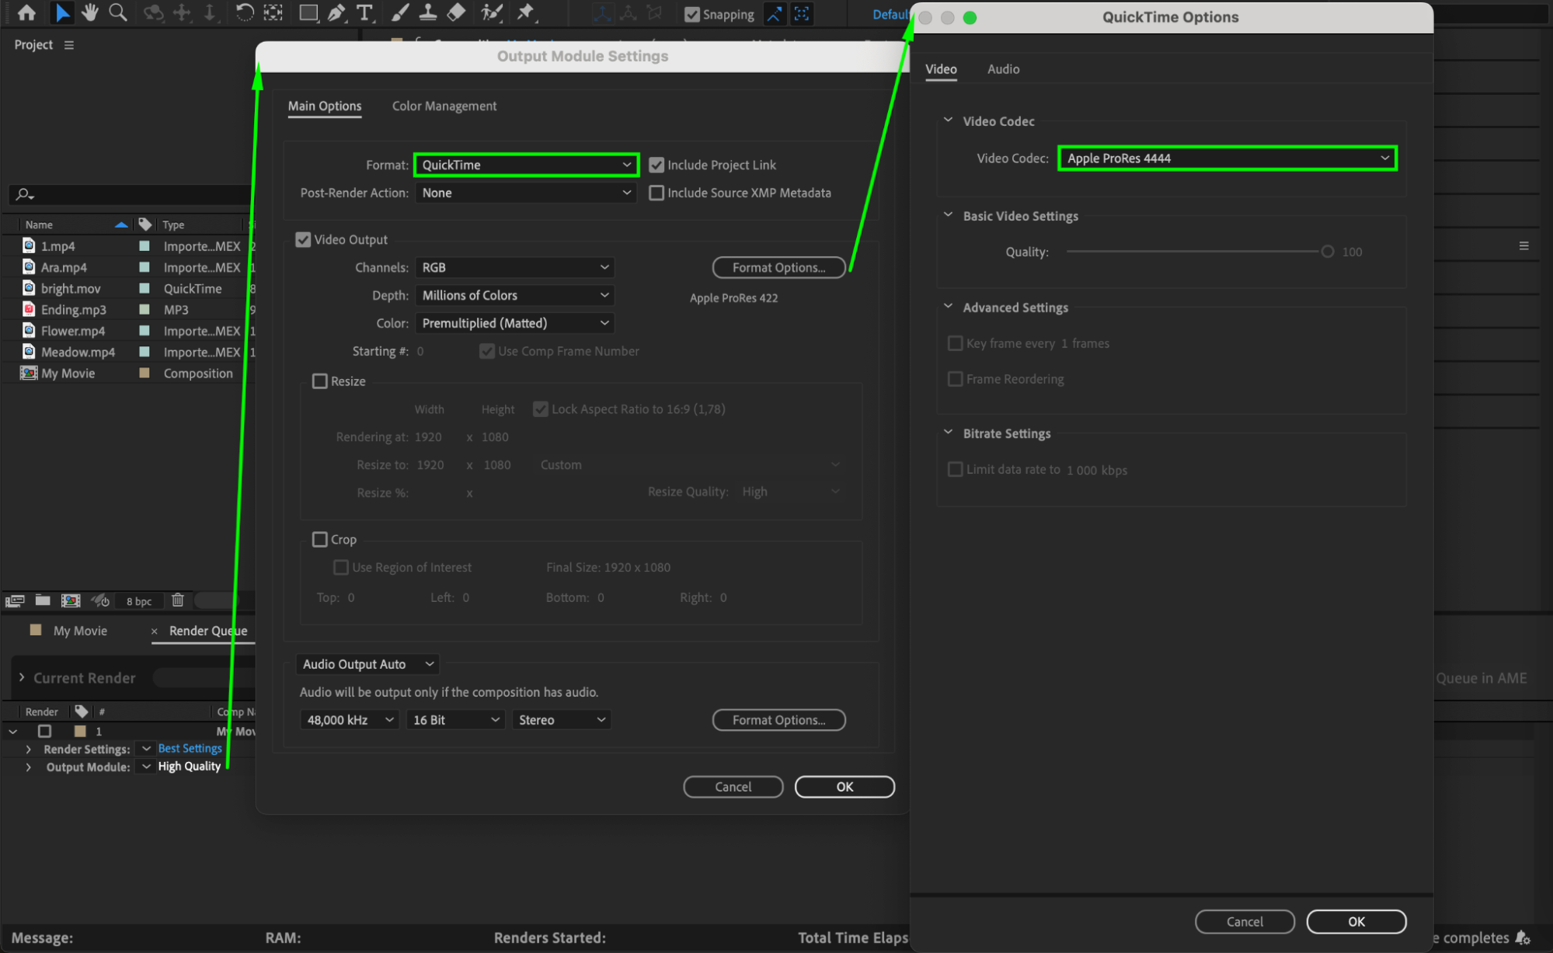Screen dimensions: 1553x953
Task: Uncheck Include Project Link
Action: (656, 165)
